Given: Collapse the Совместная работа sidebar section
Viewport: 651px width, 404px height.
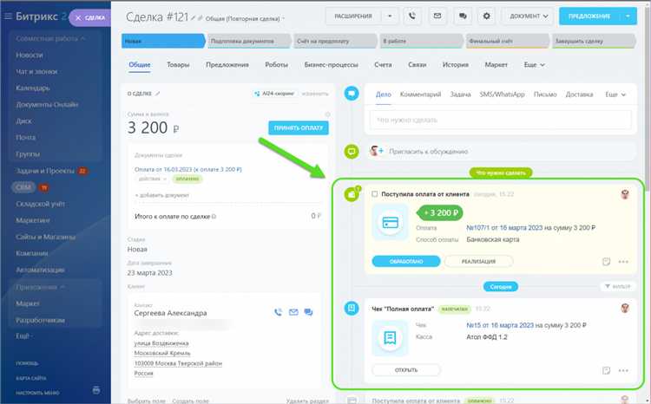Looking at the screenshot, I should click(x=50, y=38).
